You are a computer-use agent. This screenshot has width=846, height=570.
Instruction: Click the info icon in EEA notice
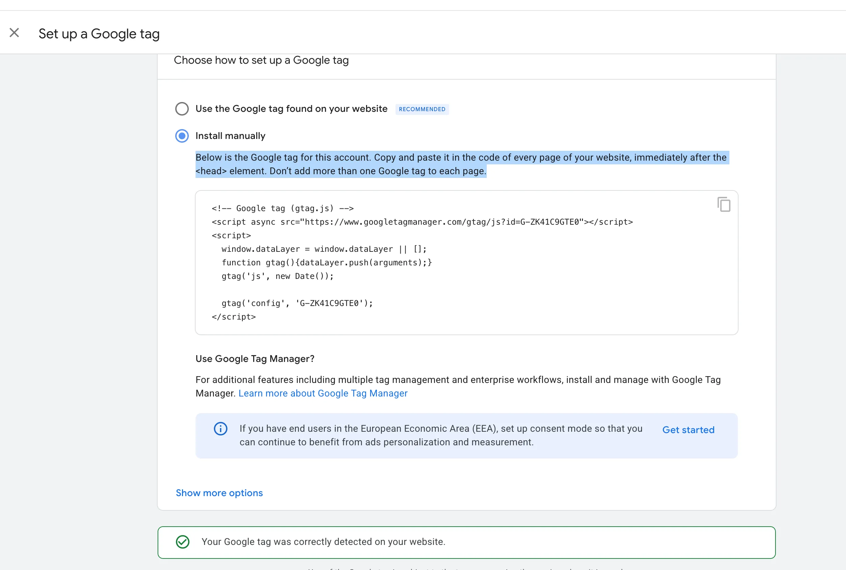tap(220, 429)
